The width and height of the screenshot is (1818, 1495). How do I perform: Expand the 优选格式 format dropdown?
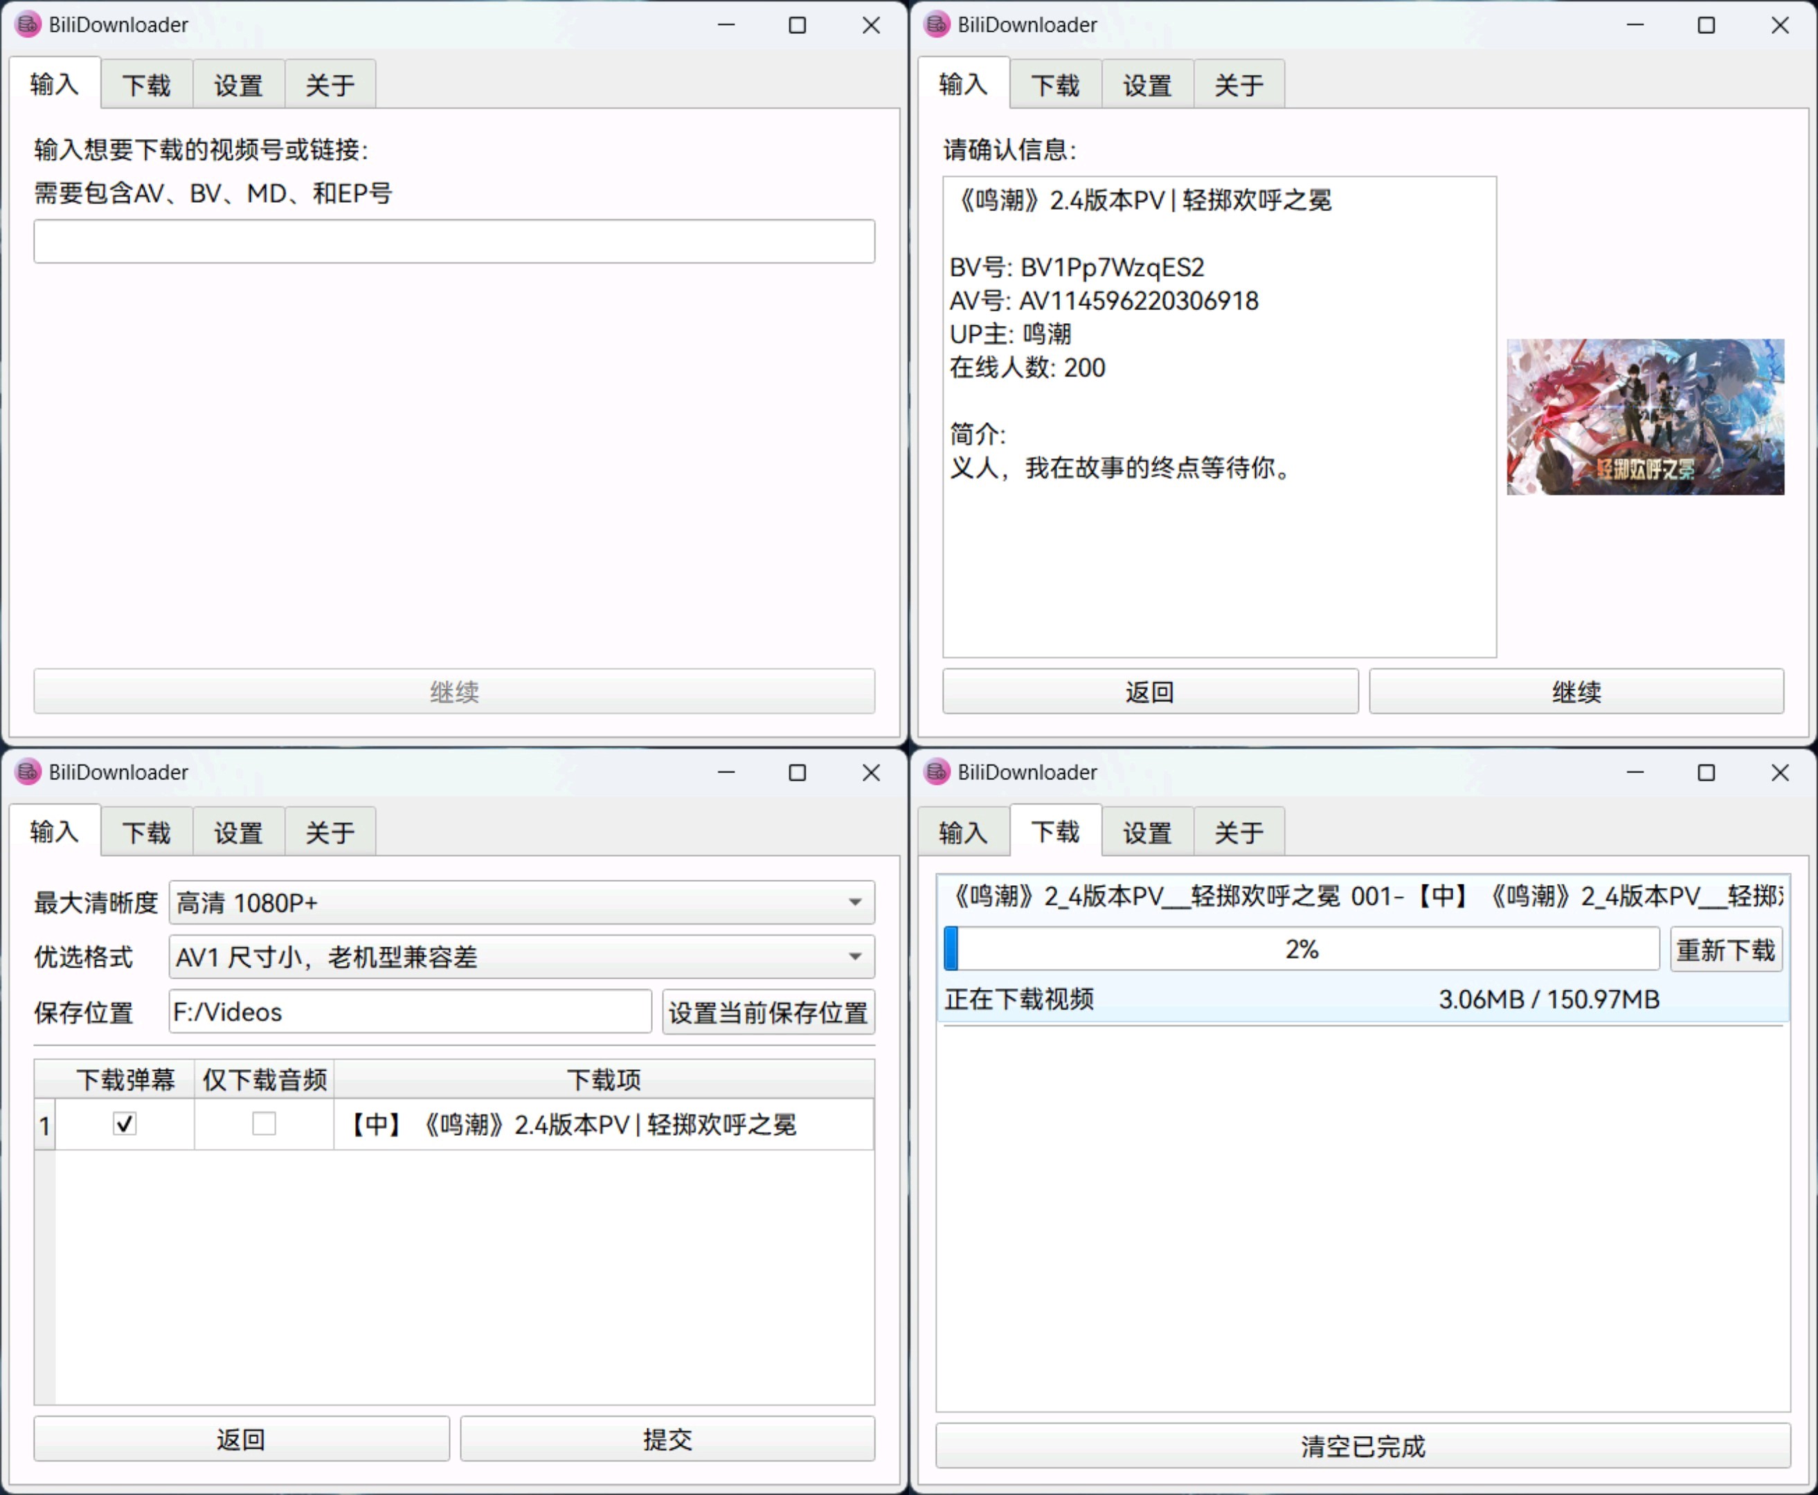click(521, 957)
